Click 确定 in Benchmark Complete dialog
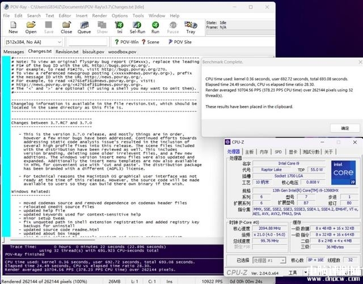 345,128
